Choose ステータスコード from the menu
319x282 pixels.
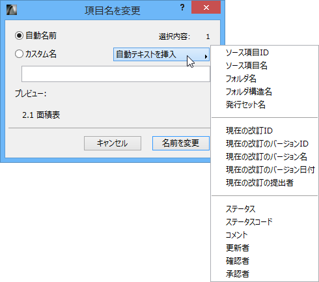click(264, 222)
